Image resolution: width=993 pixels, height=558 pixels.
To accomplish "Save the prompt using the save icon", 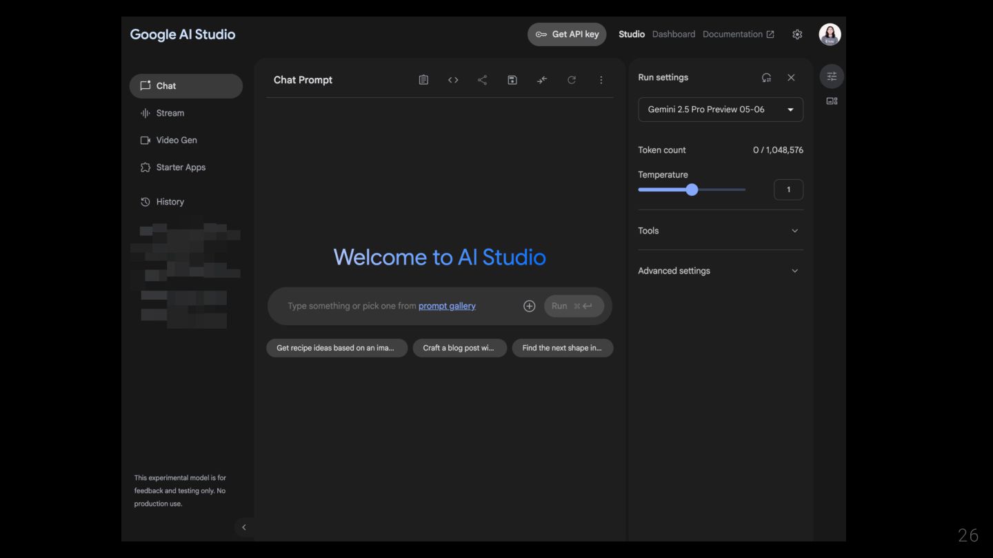I will click(x=512, y=80).
